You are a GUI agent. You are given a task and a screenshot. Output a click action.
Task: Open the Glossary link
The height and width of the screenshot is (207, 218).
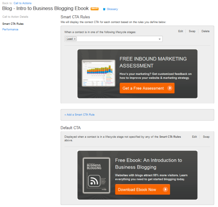[112, 9]
